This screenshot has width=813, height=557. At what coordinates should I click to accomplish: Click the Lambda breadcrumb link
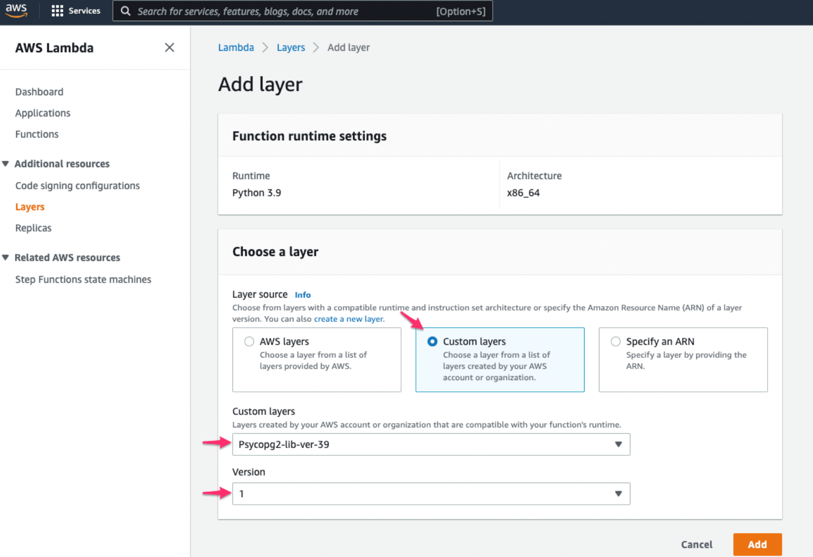click(236, 47)
